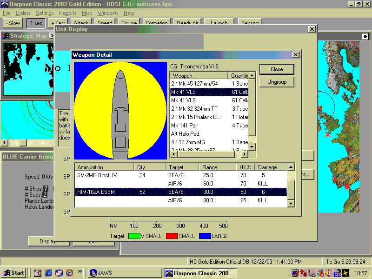Click the Strategic Map minimap thumbnail
The height and width of the screenshot is (279, 372).
[28, 69]
